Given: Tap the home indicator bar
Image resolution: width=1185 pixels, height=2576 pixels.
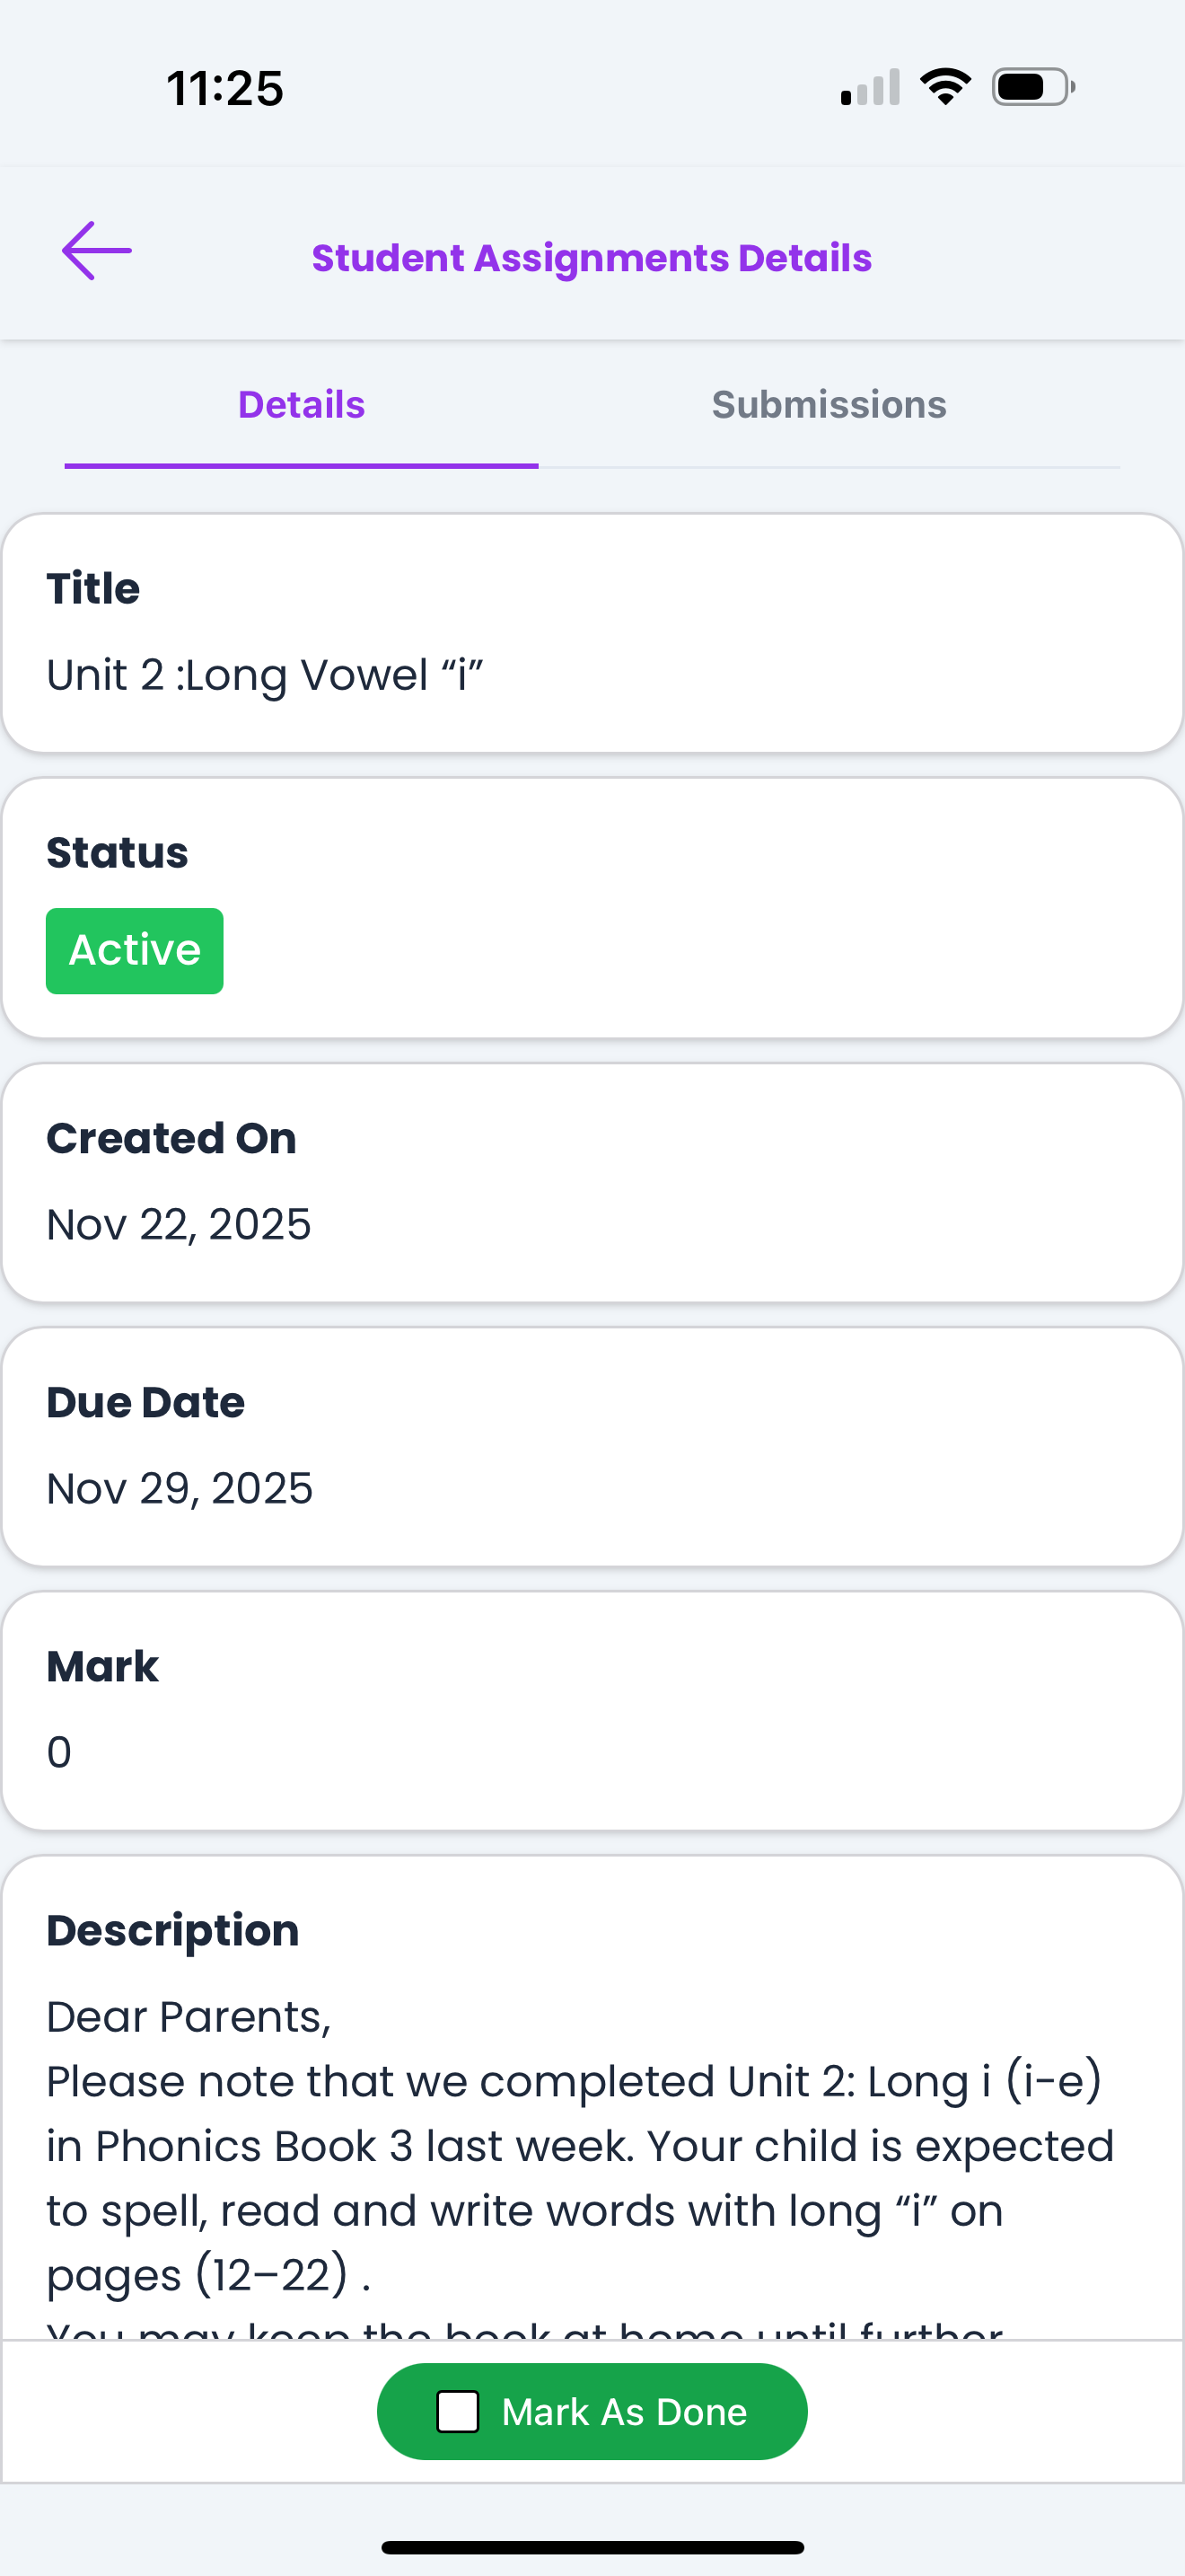Looking at the screenshot, I should tap(592, 2547).
